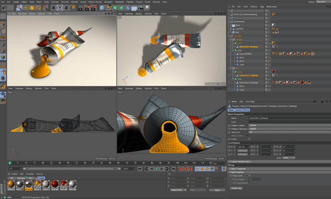
Task: Click the Undo arrow in the top toolbar
Action: [x=5, y=8]
